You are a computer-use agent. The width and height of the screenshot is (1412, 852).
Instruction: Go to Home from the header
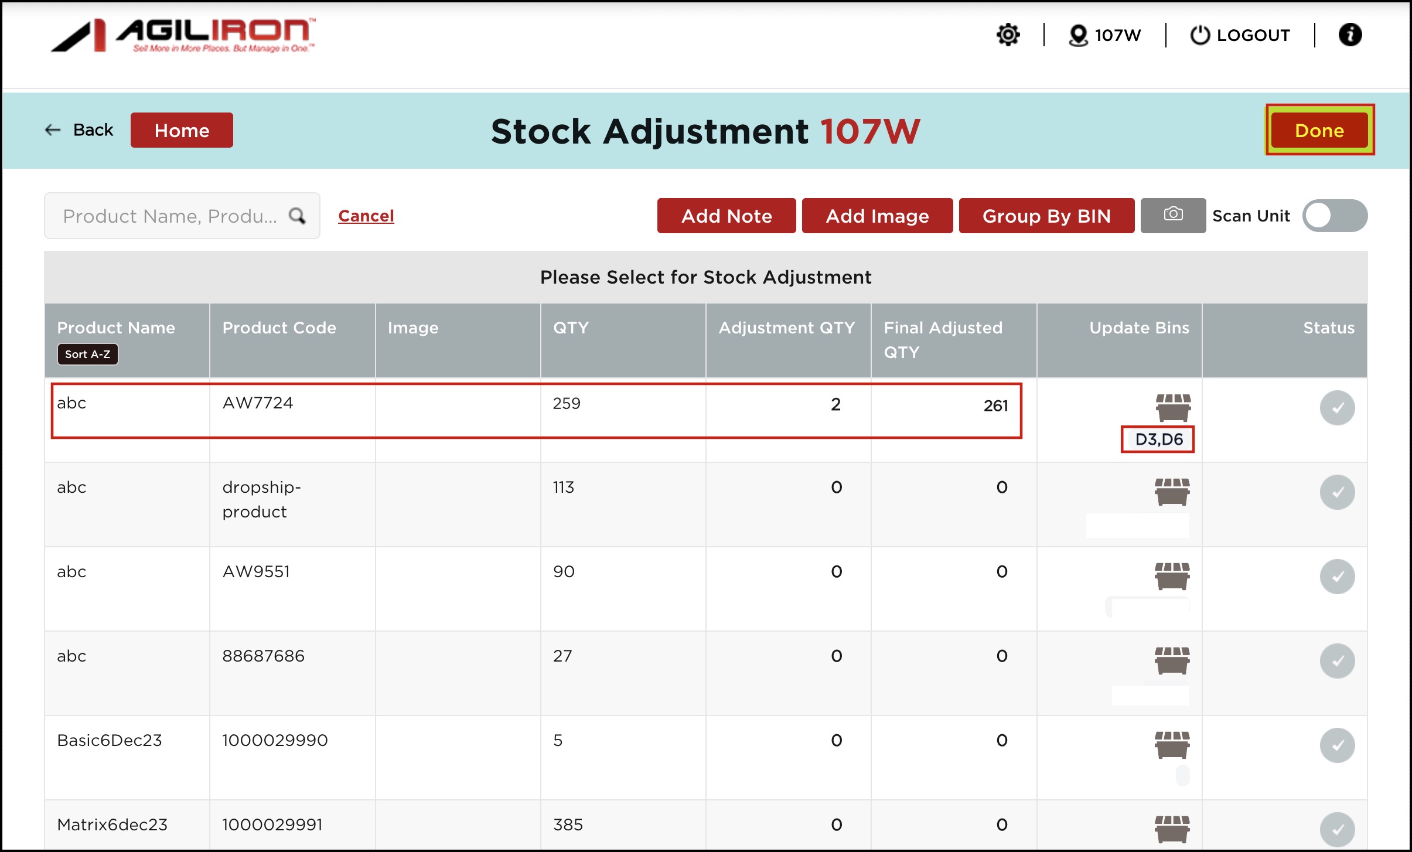pyautogui.click(x=182, y=130)
